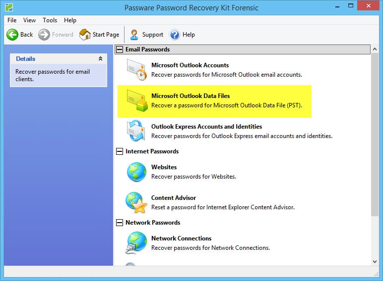383x281 pixels.
Task: Click the Support person icon
Action: [134, 35]
